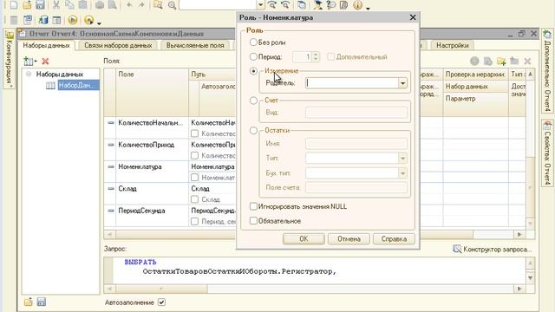Open the toolbar options arrow after Help icon
This screenshot has width=555, height=312.
[368, 8]
